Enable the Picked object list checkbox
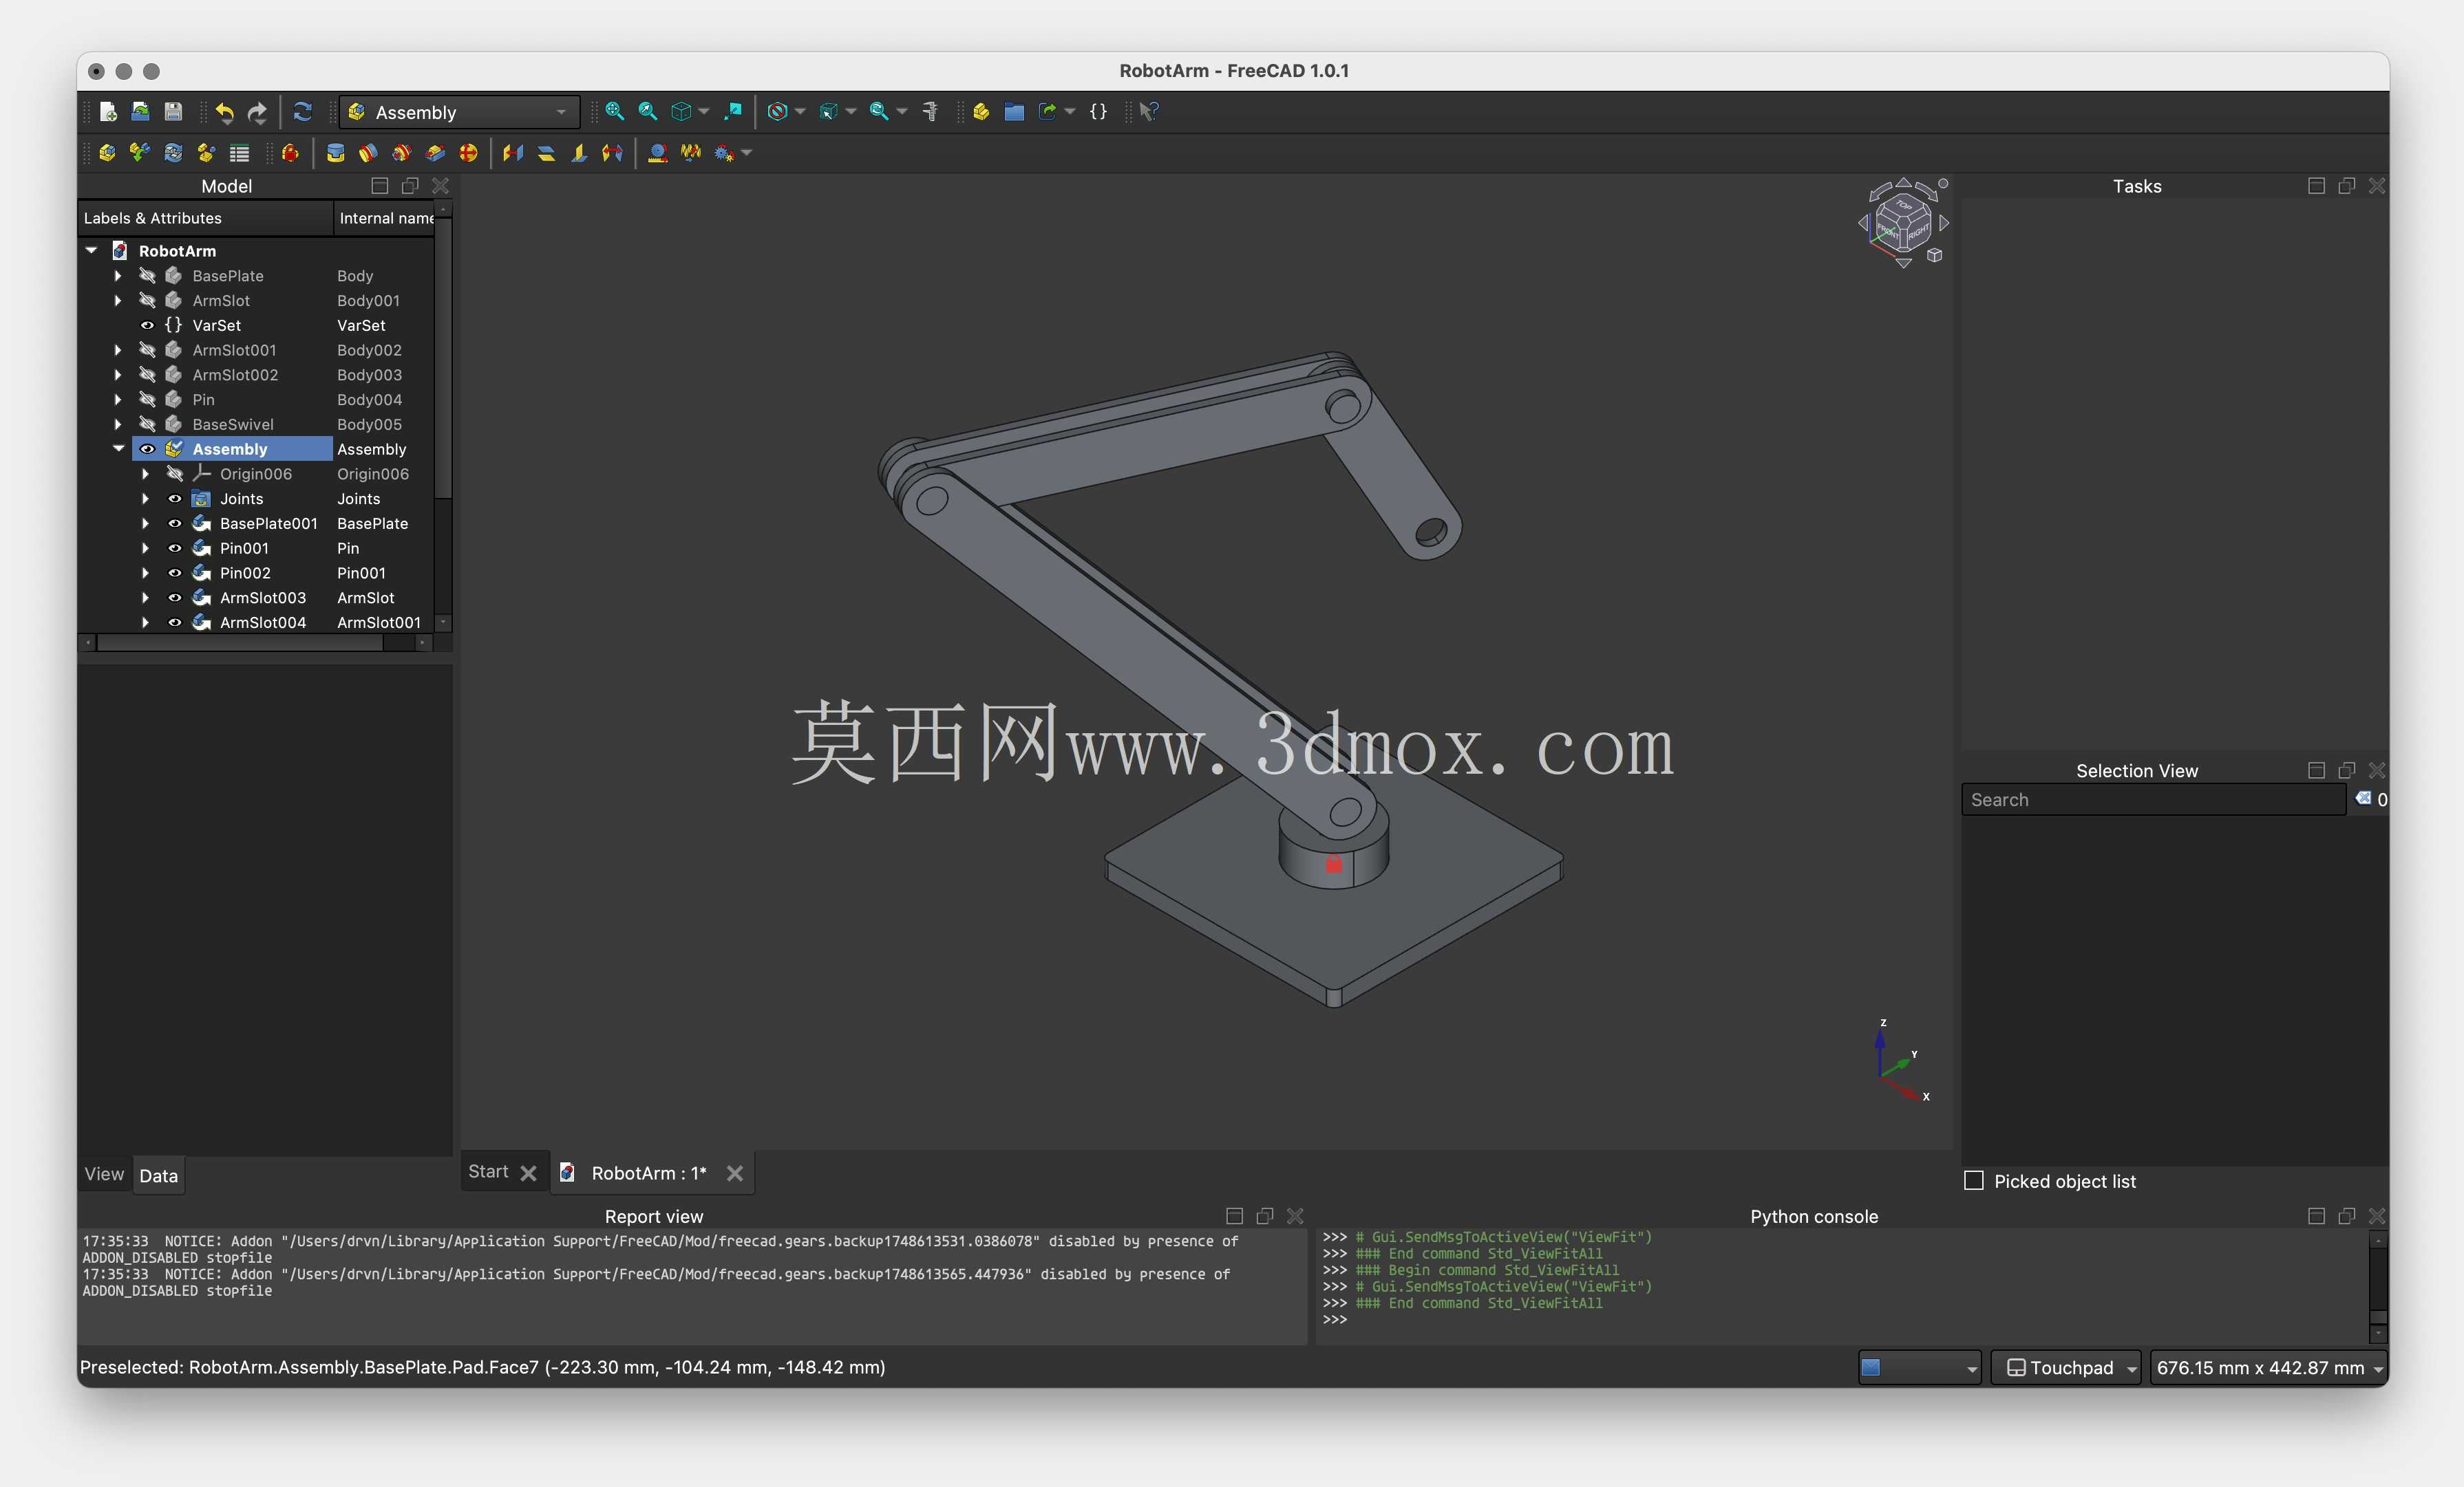This screenshot has height=1487, width=2464. coord(1974,1181)
